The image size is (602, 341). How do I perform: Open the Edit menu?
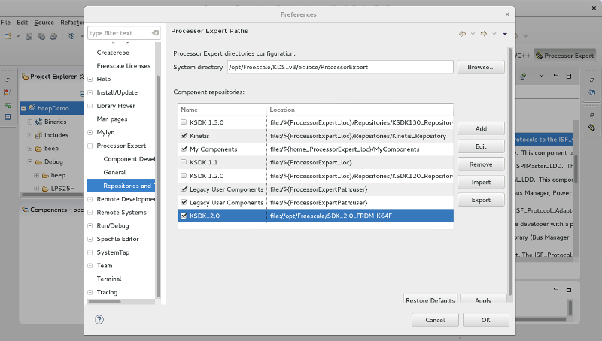tap(23, 23)
